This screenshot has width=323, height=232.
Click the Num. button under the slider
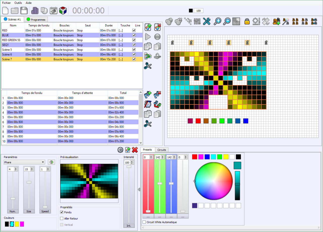[x=13, y=211]
